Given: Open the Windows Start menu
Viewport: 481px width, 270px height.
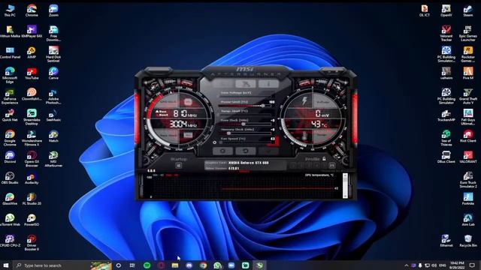Looking at the screenshot, I should click(x=6, y=265).
